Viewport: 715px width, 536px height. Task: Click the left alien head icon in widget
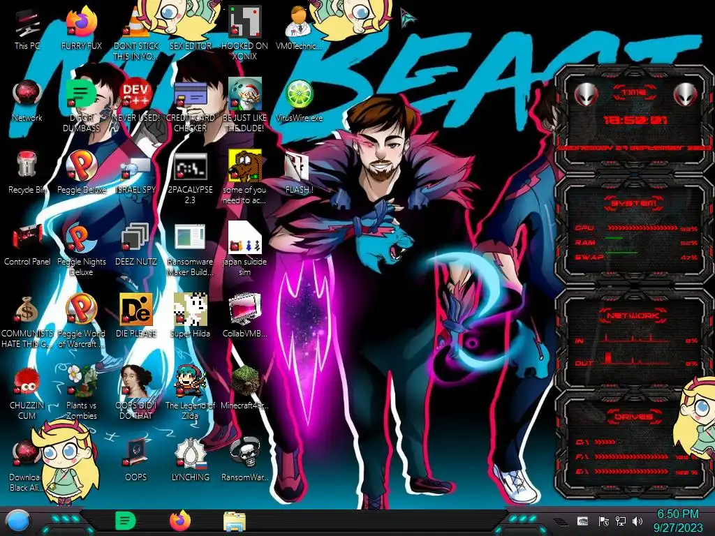point(586,94)
